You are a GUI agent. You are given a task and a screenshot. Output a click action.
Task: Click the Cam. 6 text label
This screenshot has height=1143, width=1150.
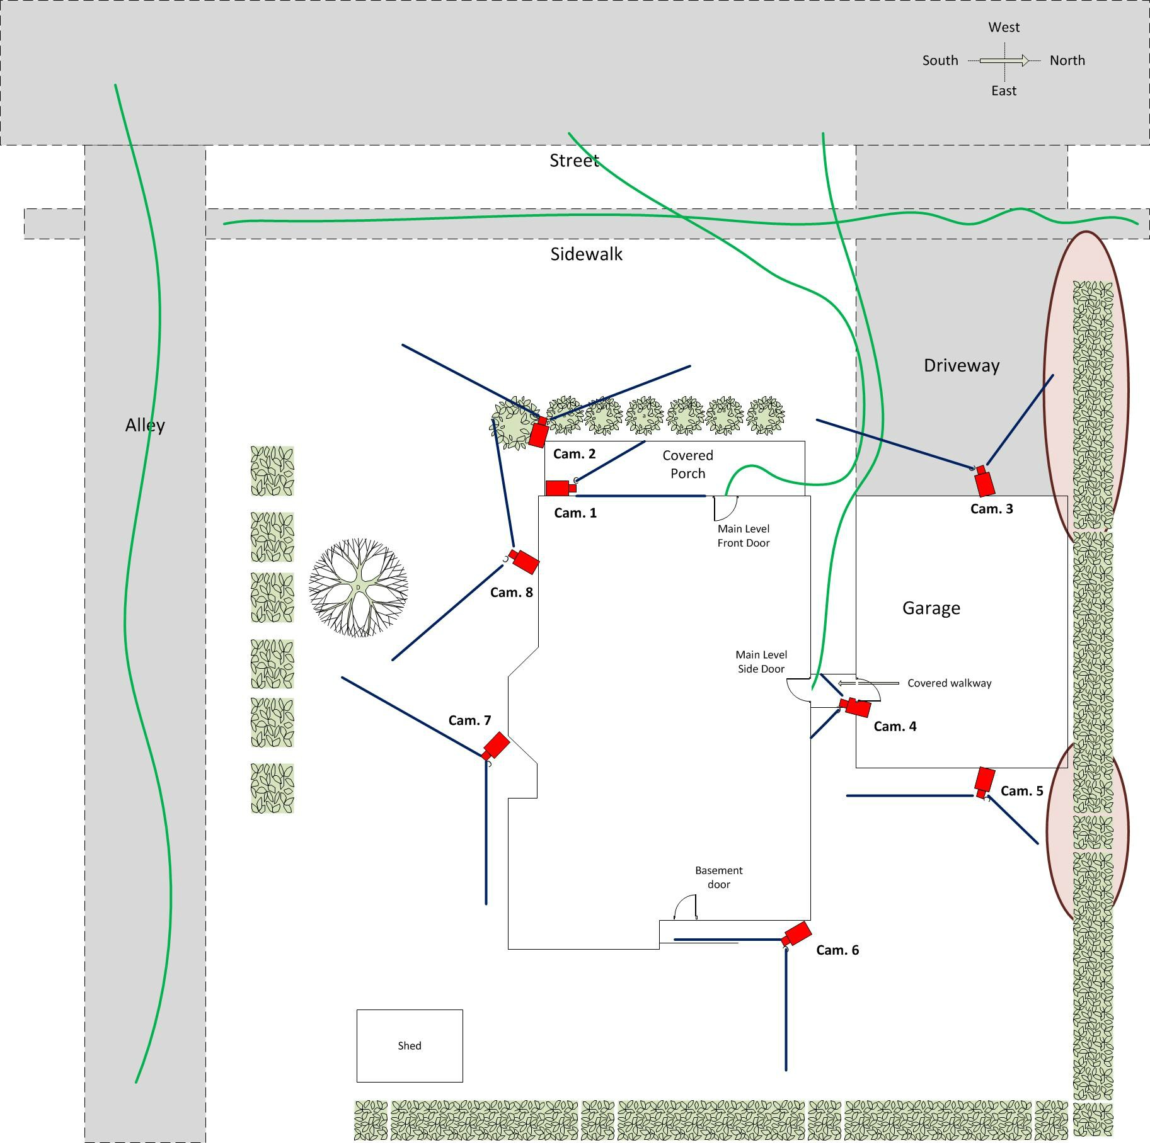coord(837,950)
